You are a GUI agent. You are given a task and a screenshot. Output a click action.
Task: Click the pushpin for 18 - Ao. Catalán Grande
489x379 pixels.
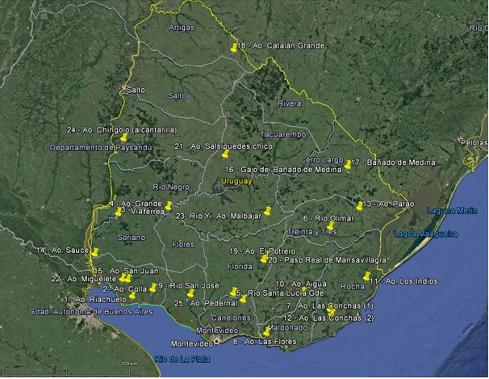234,48
